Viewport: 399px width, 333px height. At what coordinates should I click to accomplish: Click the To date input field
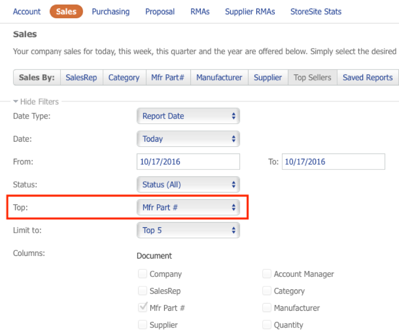coord(333,162)
